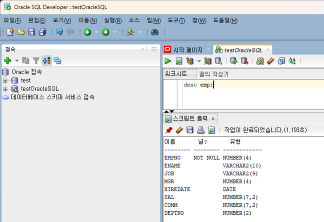Viewport: 324px width, 222px height.
Task: Click the Print icon in script output
Action: (201, 130)
